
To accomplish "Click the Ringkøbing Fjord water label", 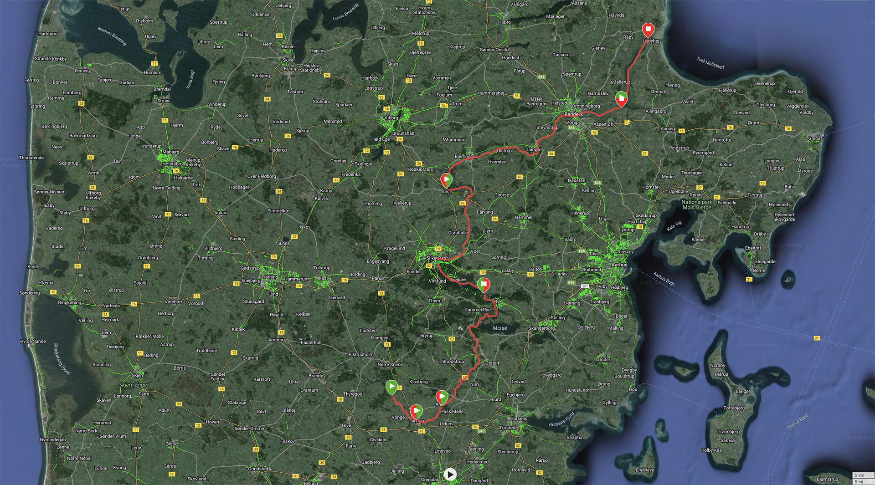I will pyautogui.click(x=62, y=359).
